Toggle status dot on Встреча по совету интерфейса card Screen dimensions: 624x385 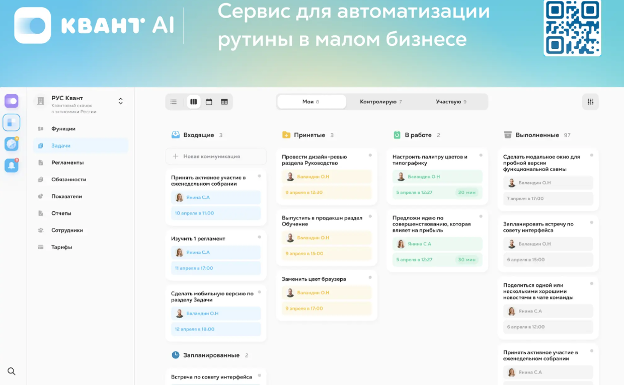pyautogui.click(x=260, y=375)
